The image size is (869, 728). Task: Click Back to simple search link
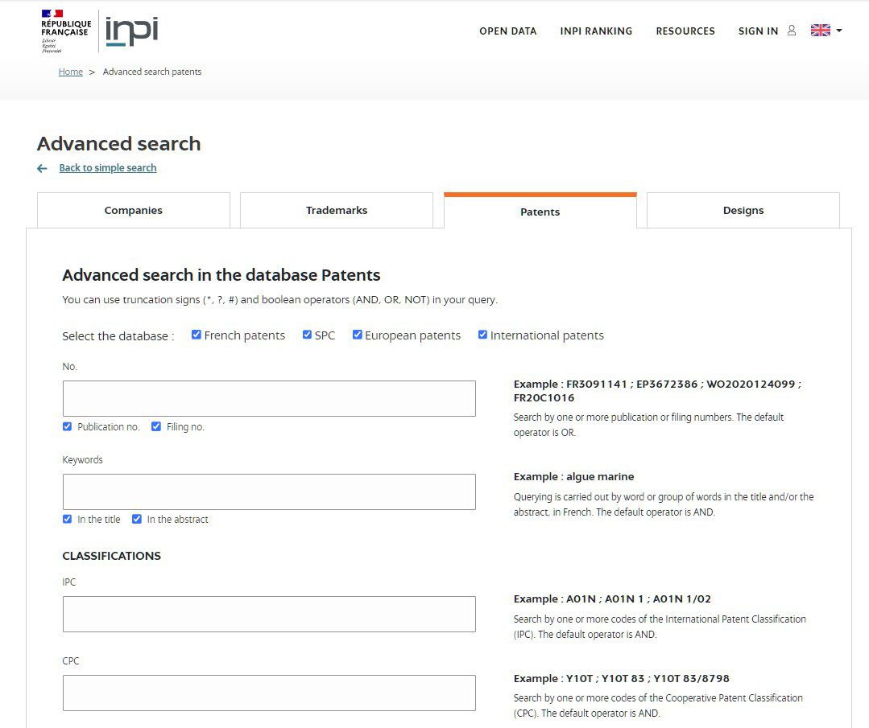(x=107, y=168)
